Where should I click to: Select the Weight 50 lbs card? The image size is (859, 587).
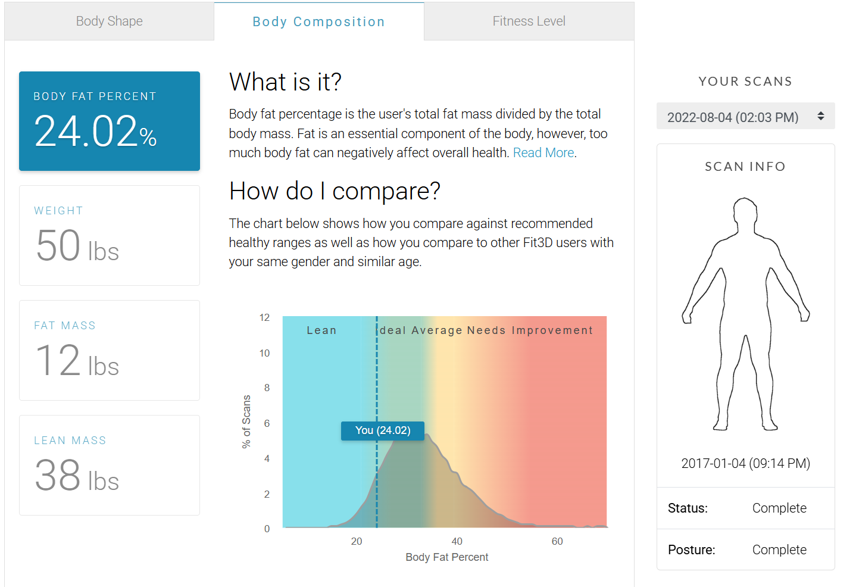[110, 236]
